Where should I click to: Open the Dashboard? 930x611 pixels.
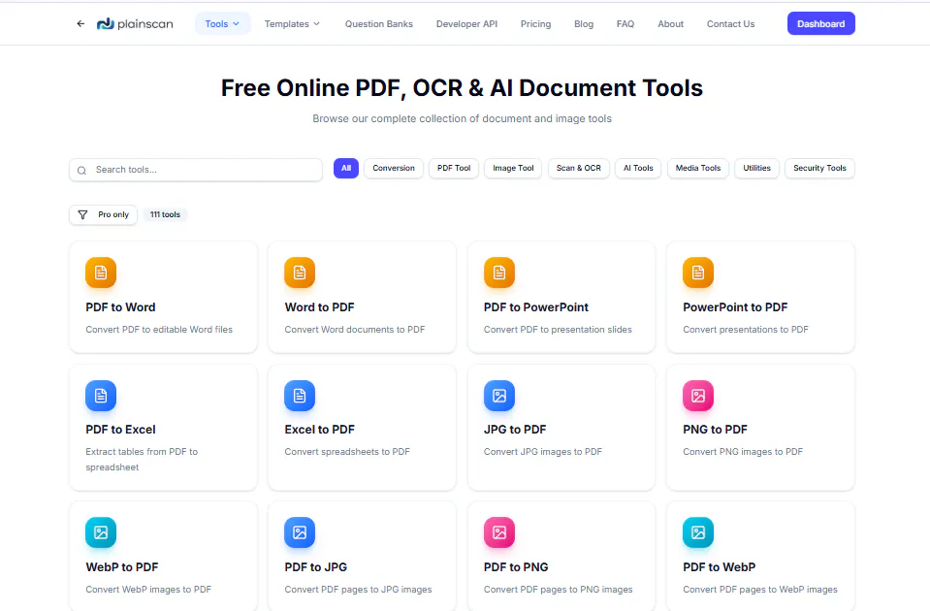click(820, 23)
